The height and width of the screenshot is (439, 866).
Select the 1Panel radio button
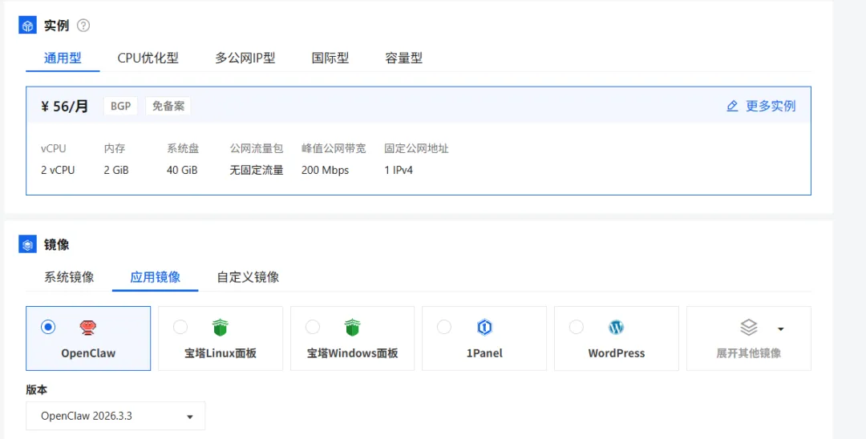(x=444, y=327)
